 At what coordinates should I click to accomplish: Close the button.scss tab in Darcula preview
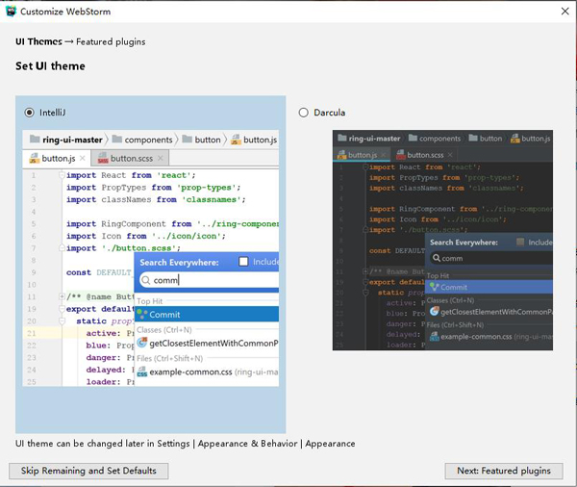(450, 155)
